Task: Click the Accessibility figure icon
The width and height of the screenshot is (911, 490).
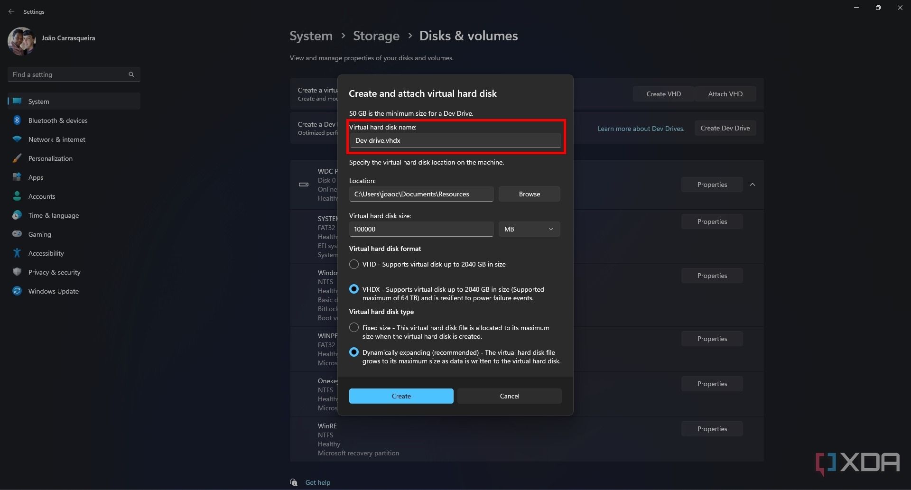Action: 17,253
